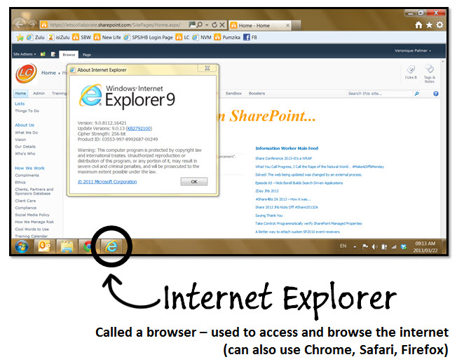
Task: Click the Stop (X) icon in address bar
Action: click(x=222, y=25)
